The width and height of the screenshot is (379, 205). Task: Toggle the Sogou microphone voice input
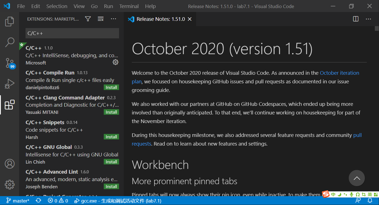(x=352, y=194)
